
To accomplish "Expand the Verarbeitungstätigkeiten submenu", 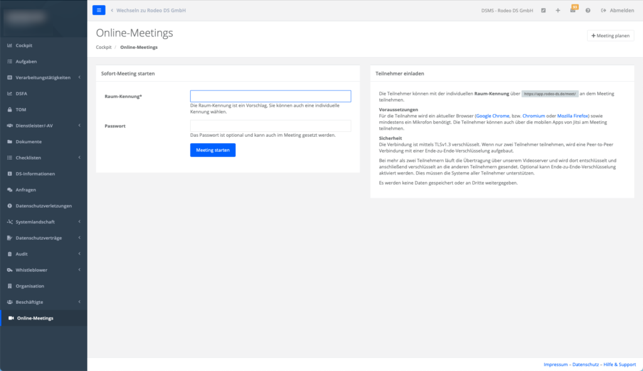I will pyautogui.click(x=43, y=77).
